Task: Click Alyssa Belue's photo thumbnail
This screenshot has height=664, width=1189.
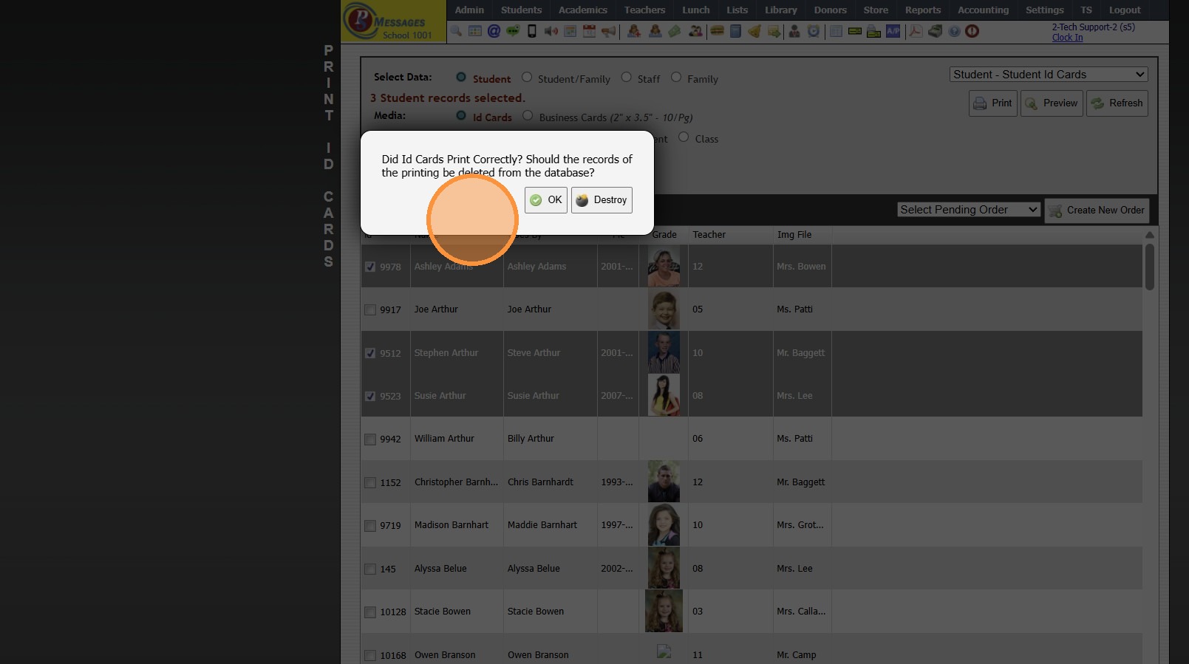Action: click(664, 569)
